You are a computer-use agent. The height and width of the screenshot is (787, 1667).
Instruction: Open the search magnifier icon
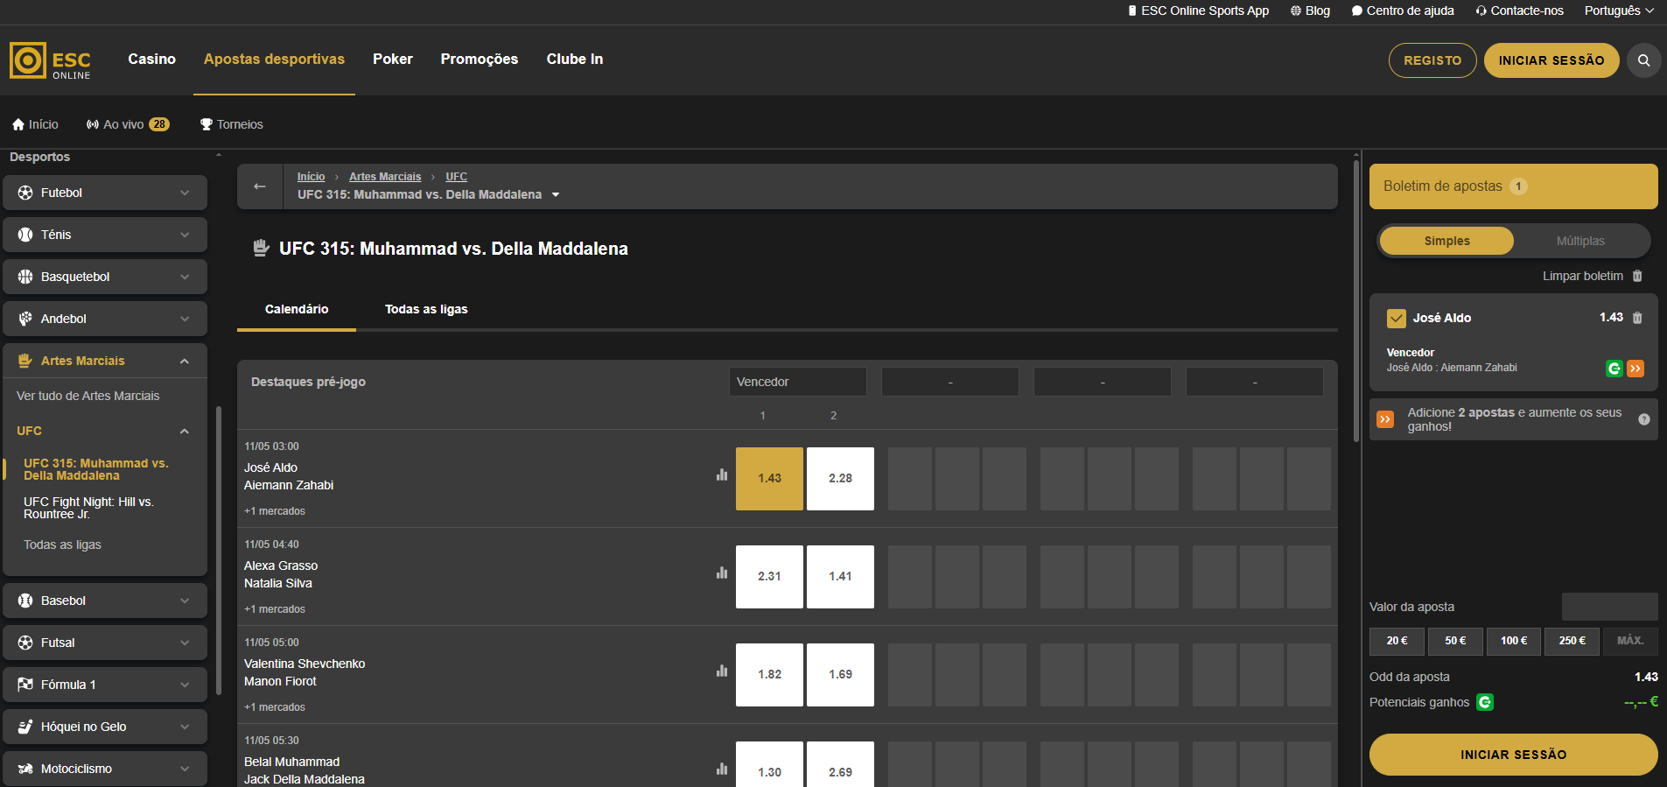(1643, 60)
